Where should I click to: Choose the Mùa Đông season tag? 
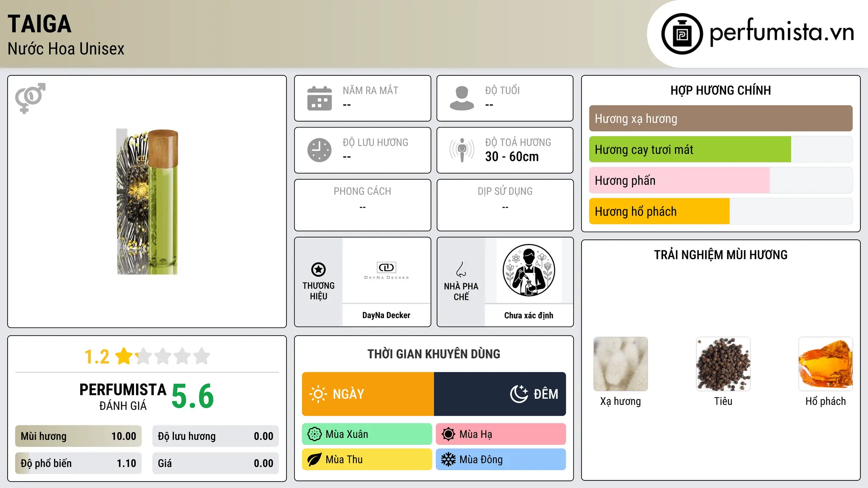501,460
